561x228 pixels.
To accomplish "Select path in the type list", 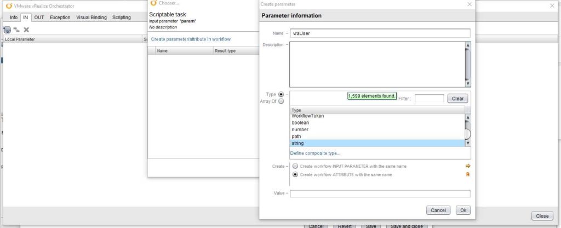I will 377,136.
